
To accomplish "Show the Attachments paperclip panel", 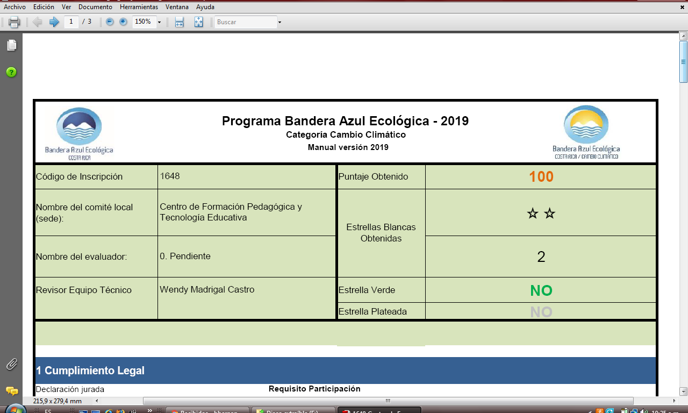I will pyautogui.click(x=11, y=364).
